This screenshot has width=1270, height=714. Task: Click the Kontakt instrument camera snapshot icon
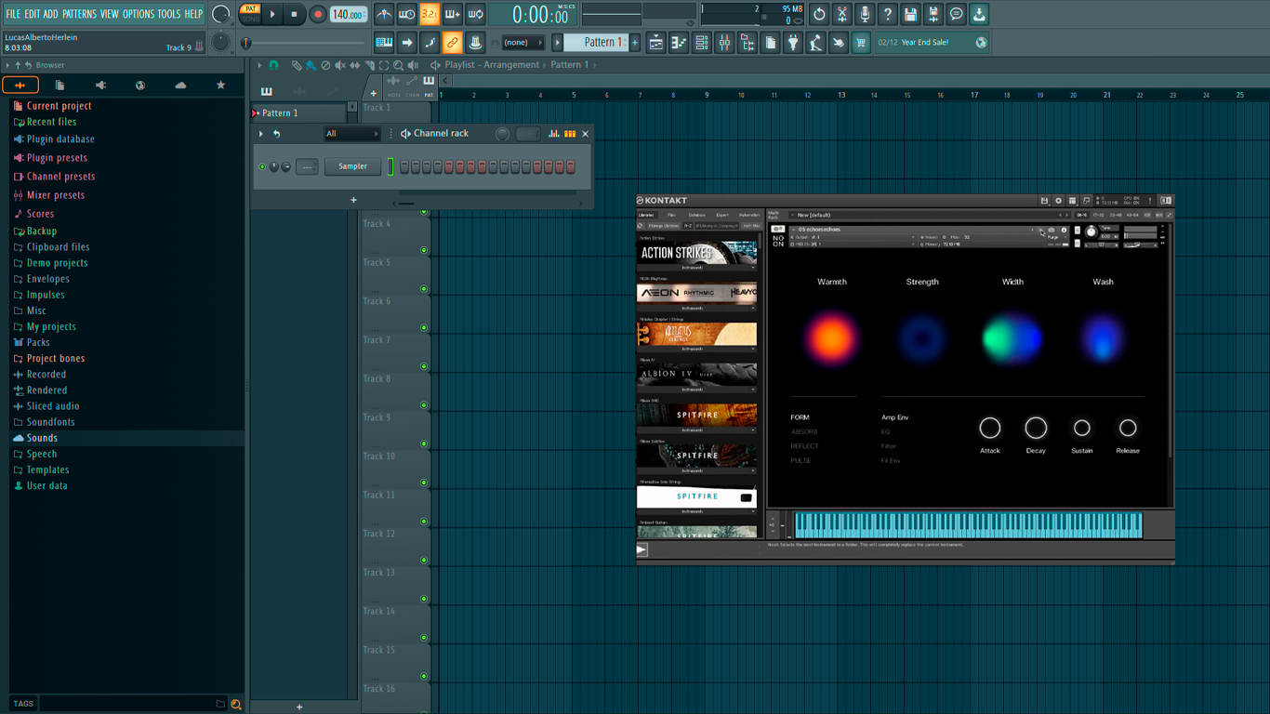[x=1052, y=230]
